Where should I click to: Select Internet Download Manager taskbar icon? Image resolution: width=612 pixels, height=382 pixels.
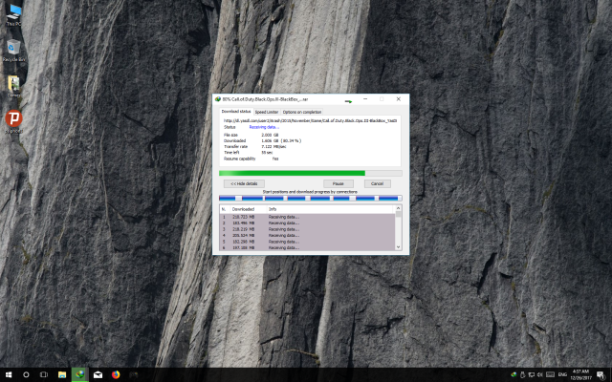tap(80, 373)
